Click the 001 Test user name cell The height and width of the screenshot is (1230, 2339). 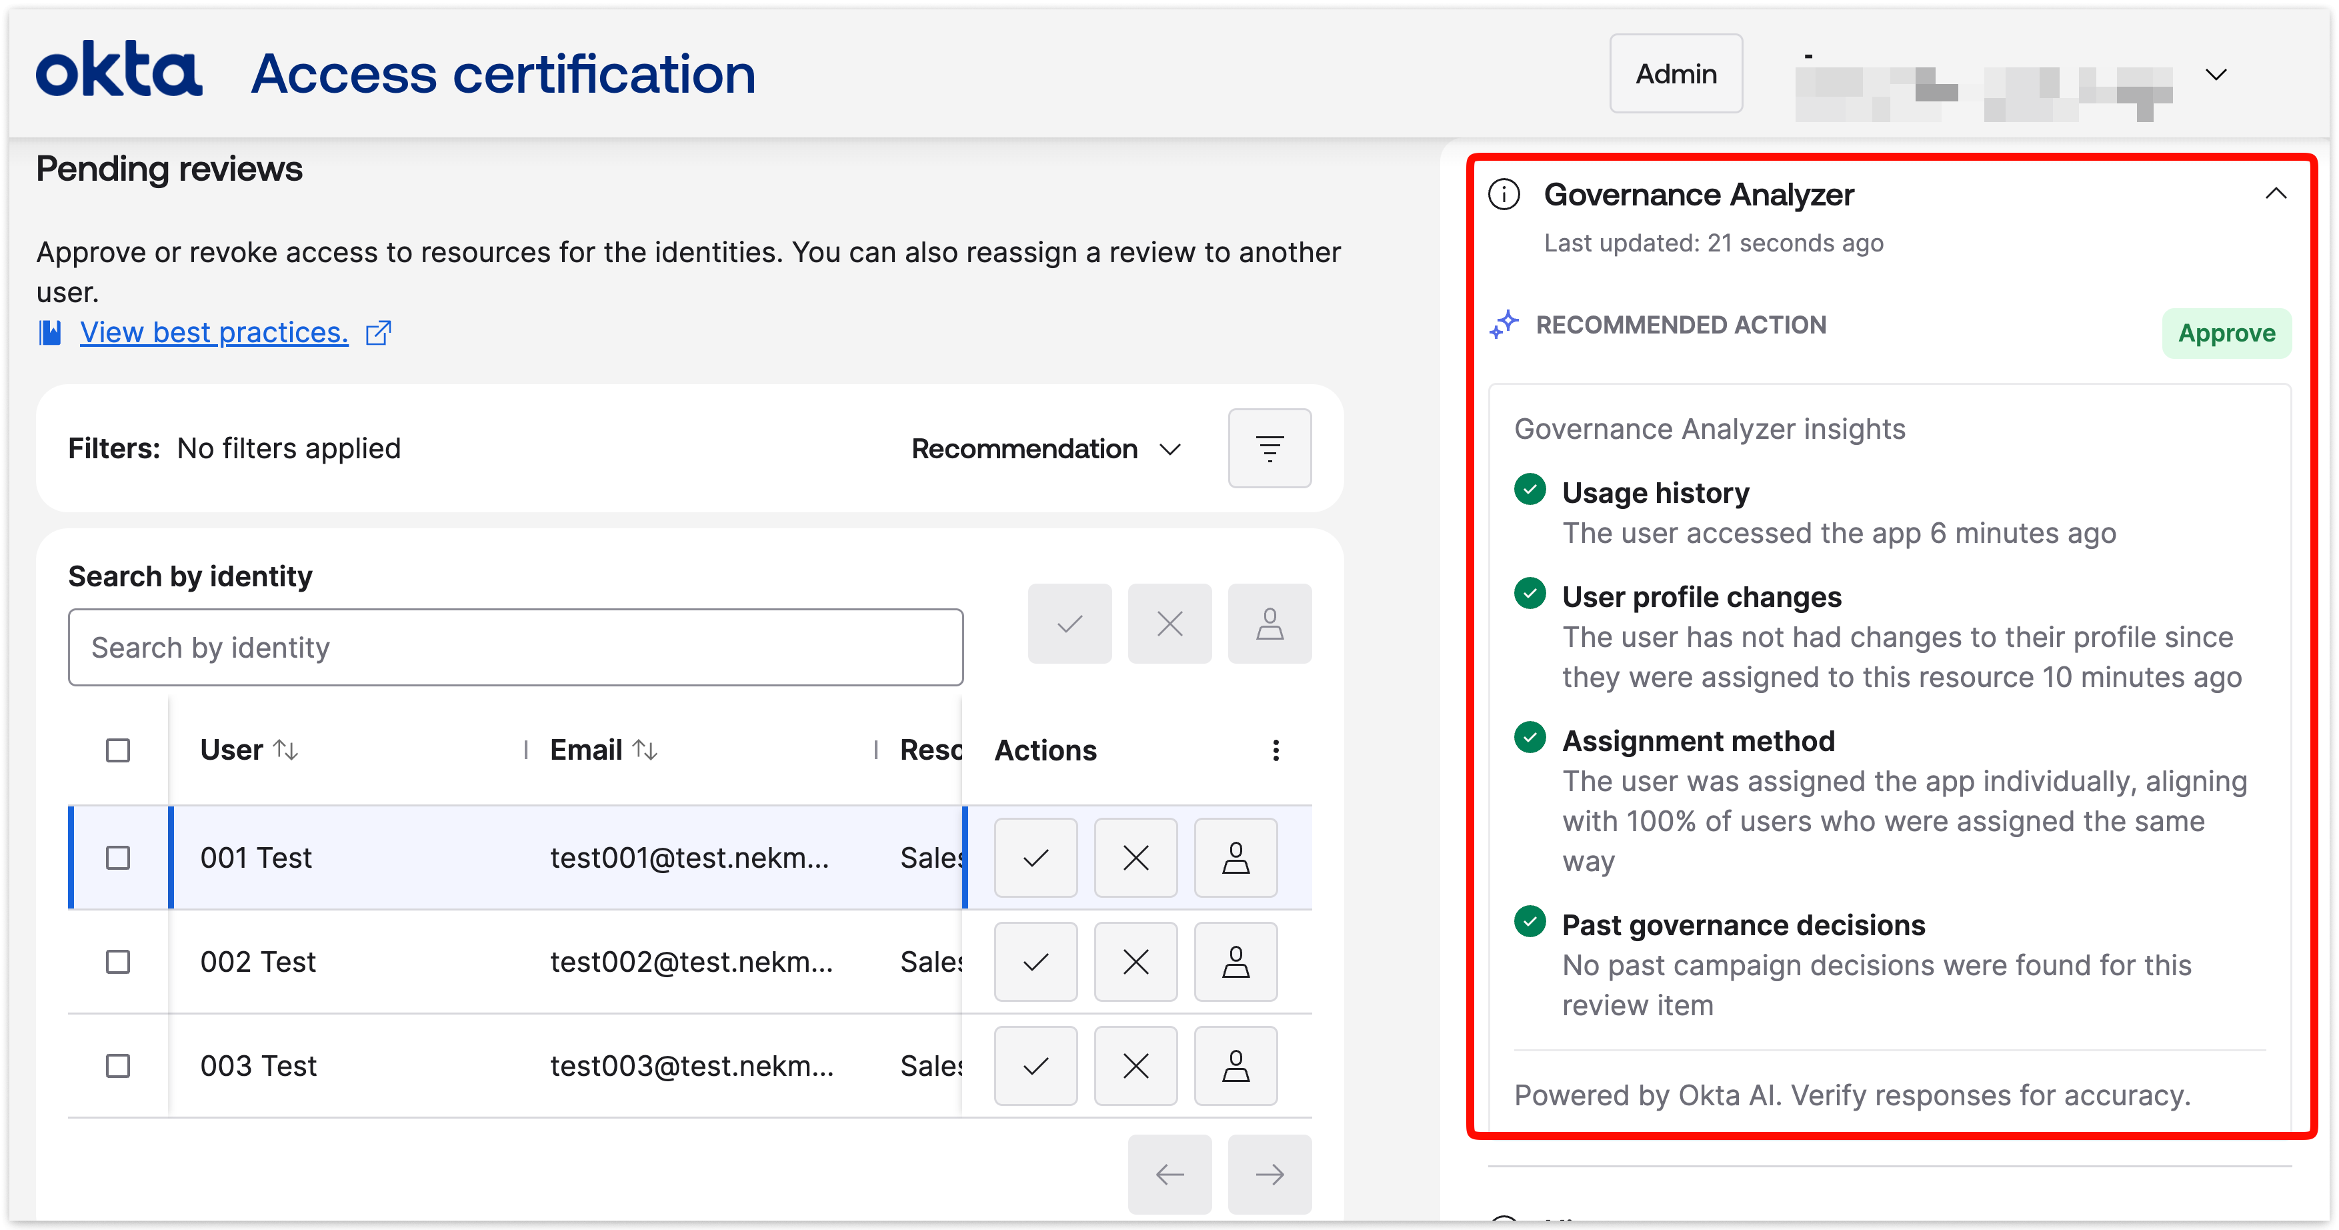tap(256, 858)
